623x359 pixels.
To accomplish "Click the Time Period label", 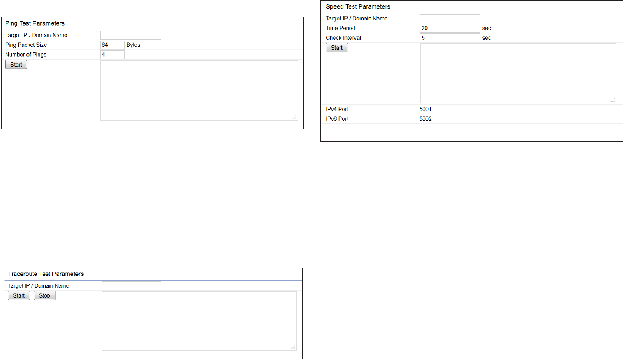I will (341, 28).
